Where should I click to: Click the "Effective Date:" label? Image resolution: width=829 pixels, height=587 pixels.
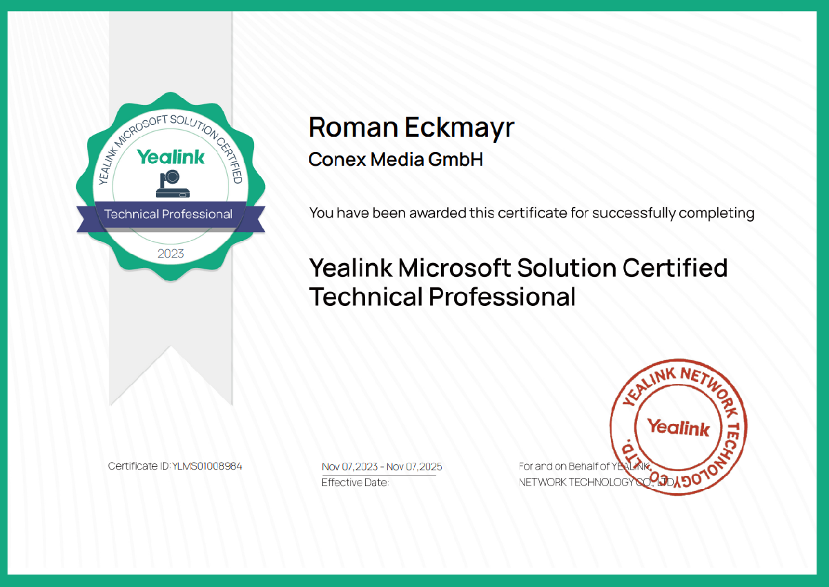[355, 483]
